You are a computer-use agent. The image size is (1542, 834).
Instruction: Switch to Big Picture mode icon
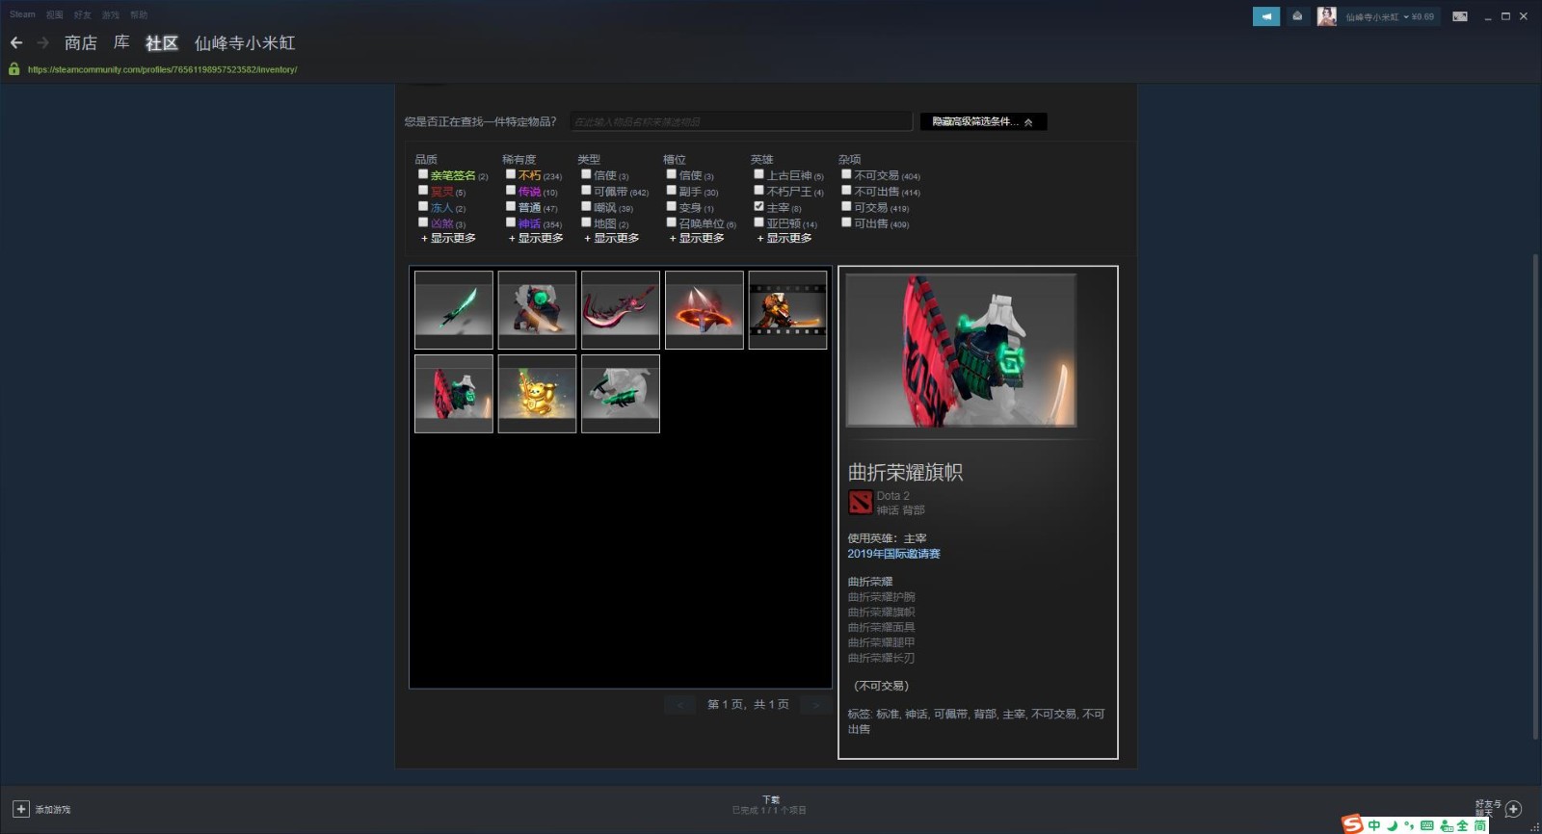click(x=1460, y=16)
